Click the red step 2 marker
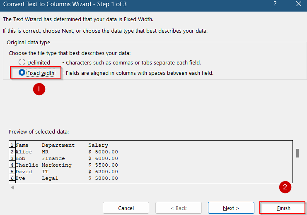This screenshot has height=215, width=307. pyautogui.click(x=284, y=187)
